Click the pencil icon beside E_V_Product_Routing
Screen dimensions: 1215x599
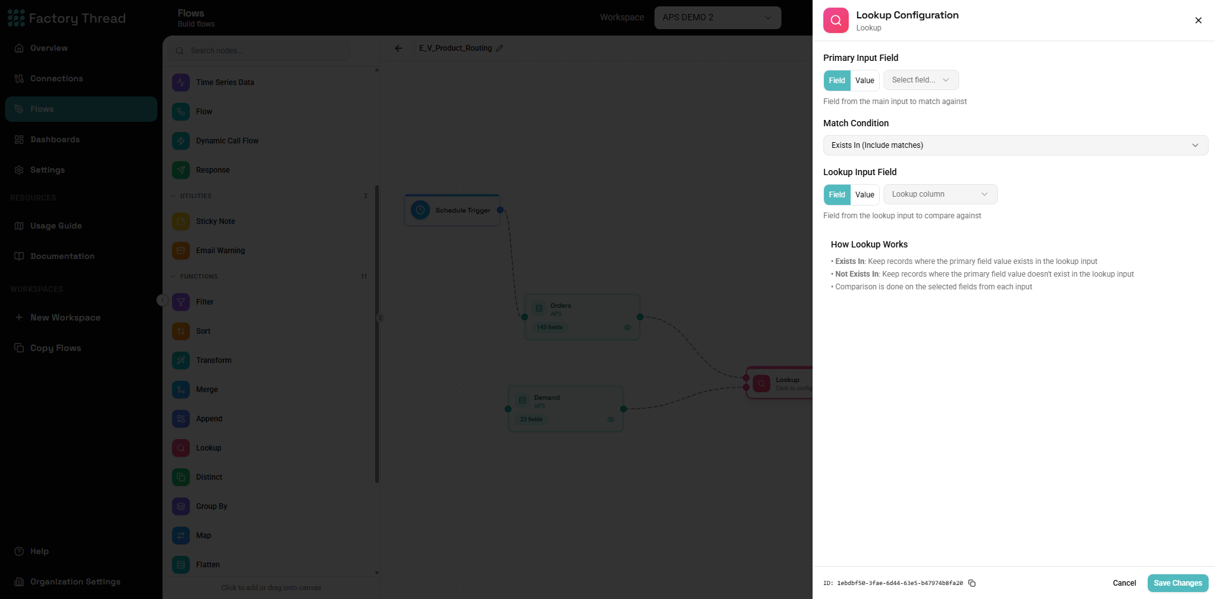[x=500, y=48]
